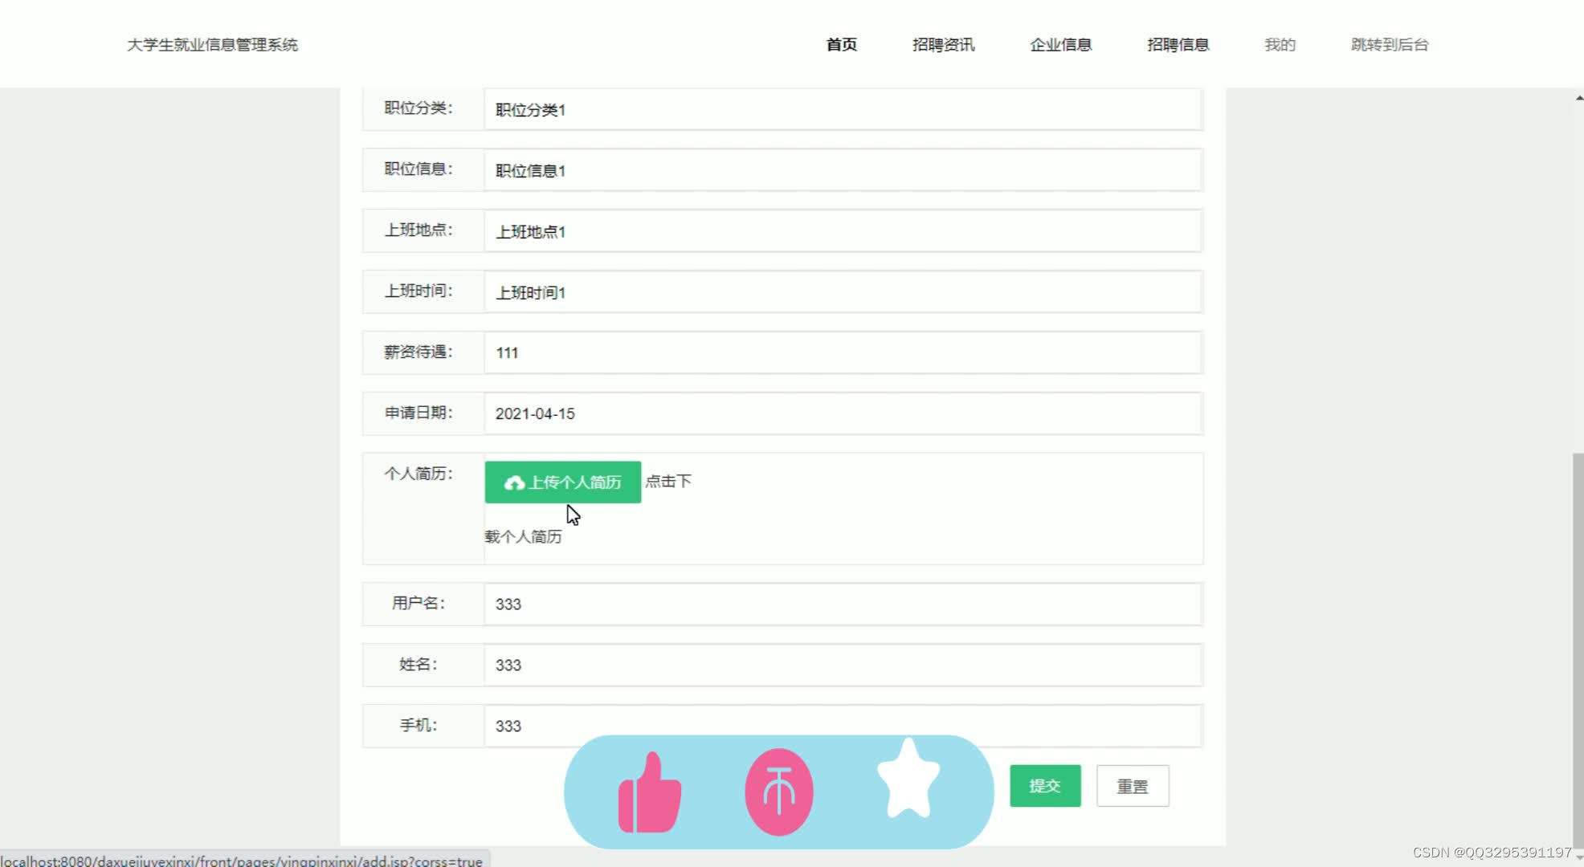Click the 上传个人简历 upload button

563,482
